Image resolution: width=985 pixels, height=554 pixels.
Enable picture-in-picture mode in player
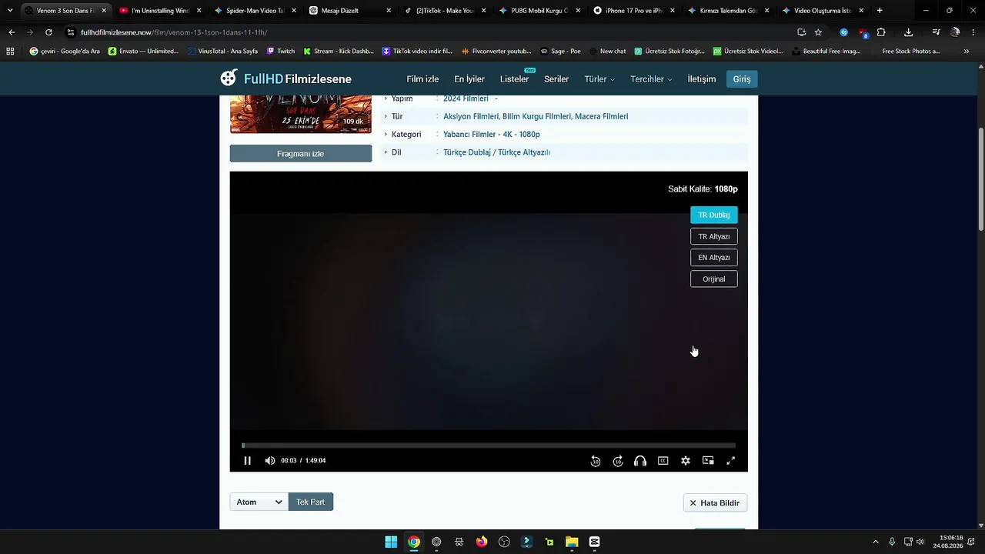(x=708, y=461)
